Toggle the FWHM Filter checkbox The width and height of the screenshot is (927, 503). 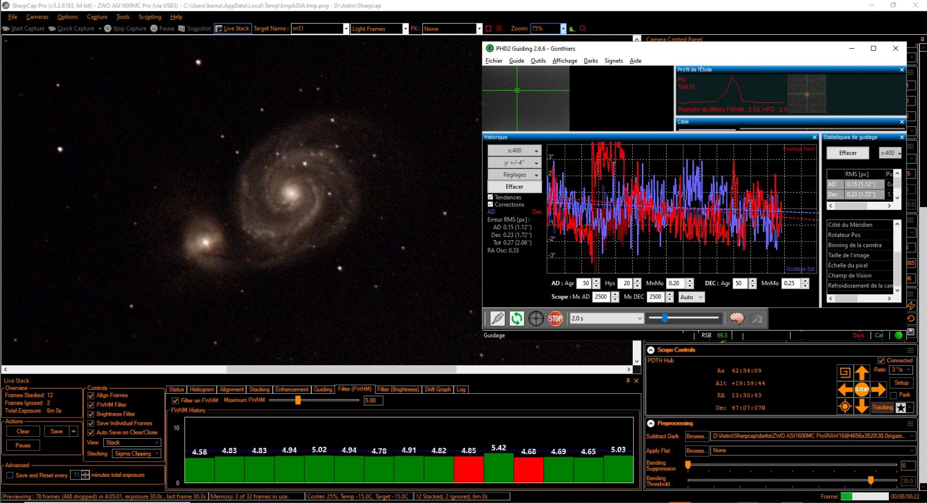91,405
